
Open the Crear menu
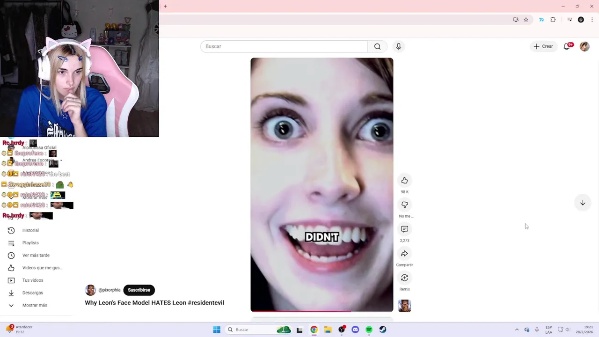point(543,46)
